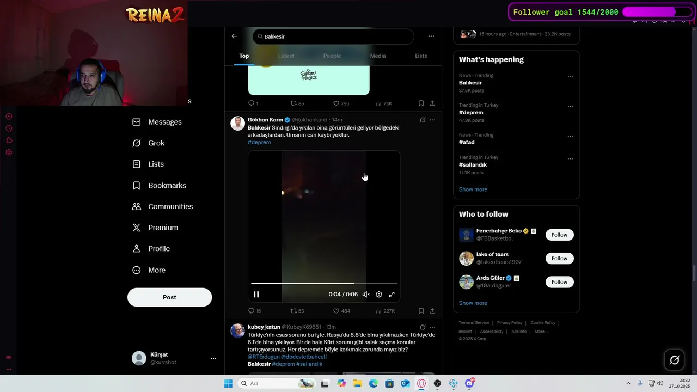The image size is (697, 392).
Task: Open more options on kubey_katun's post
Action: pos(432,327)
